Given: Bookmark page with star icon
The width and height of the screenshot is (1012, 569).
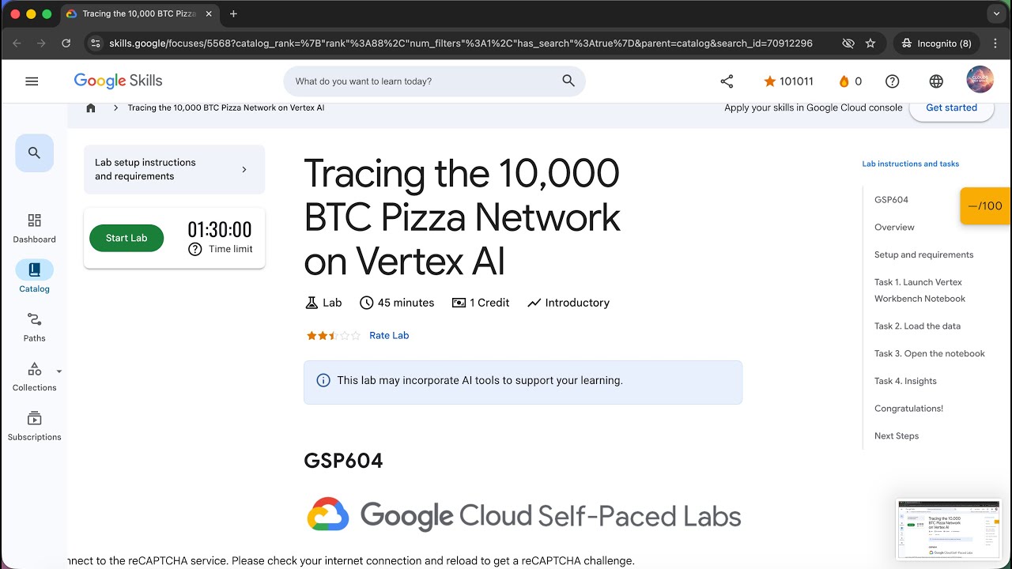Looking at the screenshot, I should 870,43.
